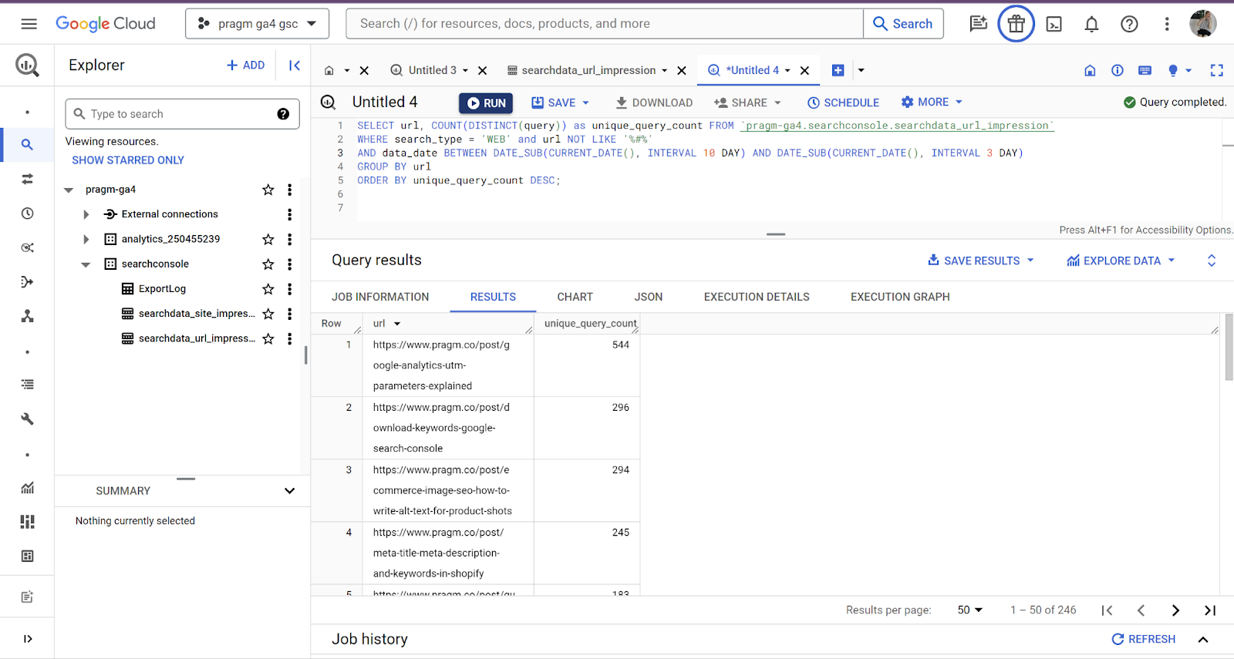Open new tab options dropdown arrow
The image size is (1234, 659).
(x=861, y=70)
